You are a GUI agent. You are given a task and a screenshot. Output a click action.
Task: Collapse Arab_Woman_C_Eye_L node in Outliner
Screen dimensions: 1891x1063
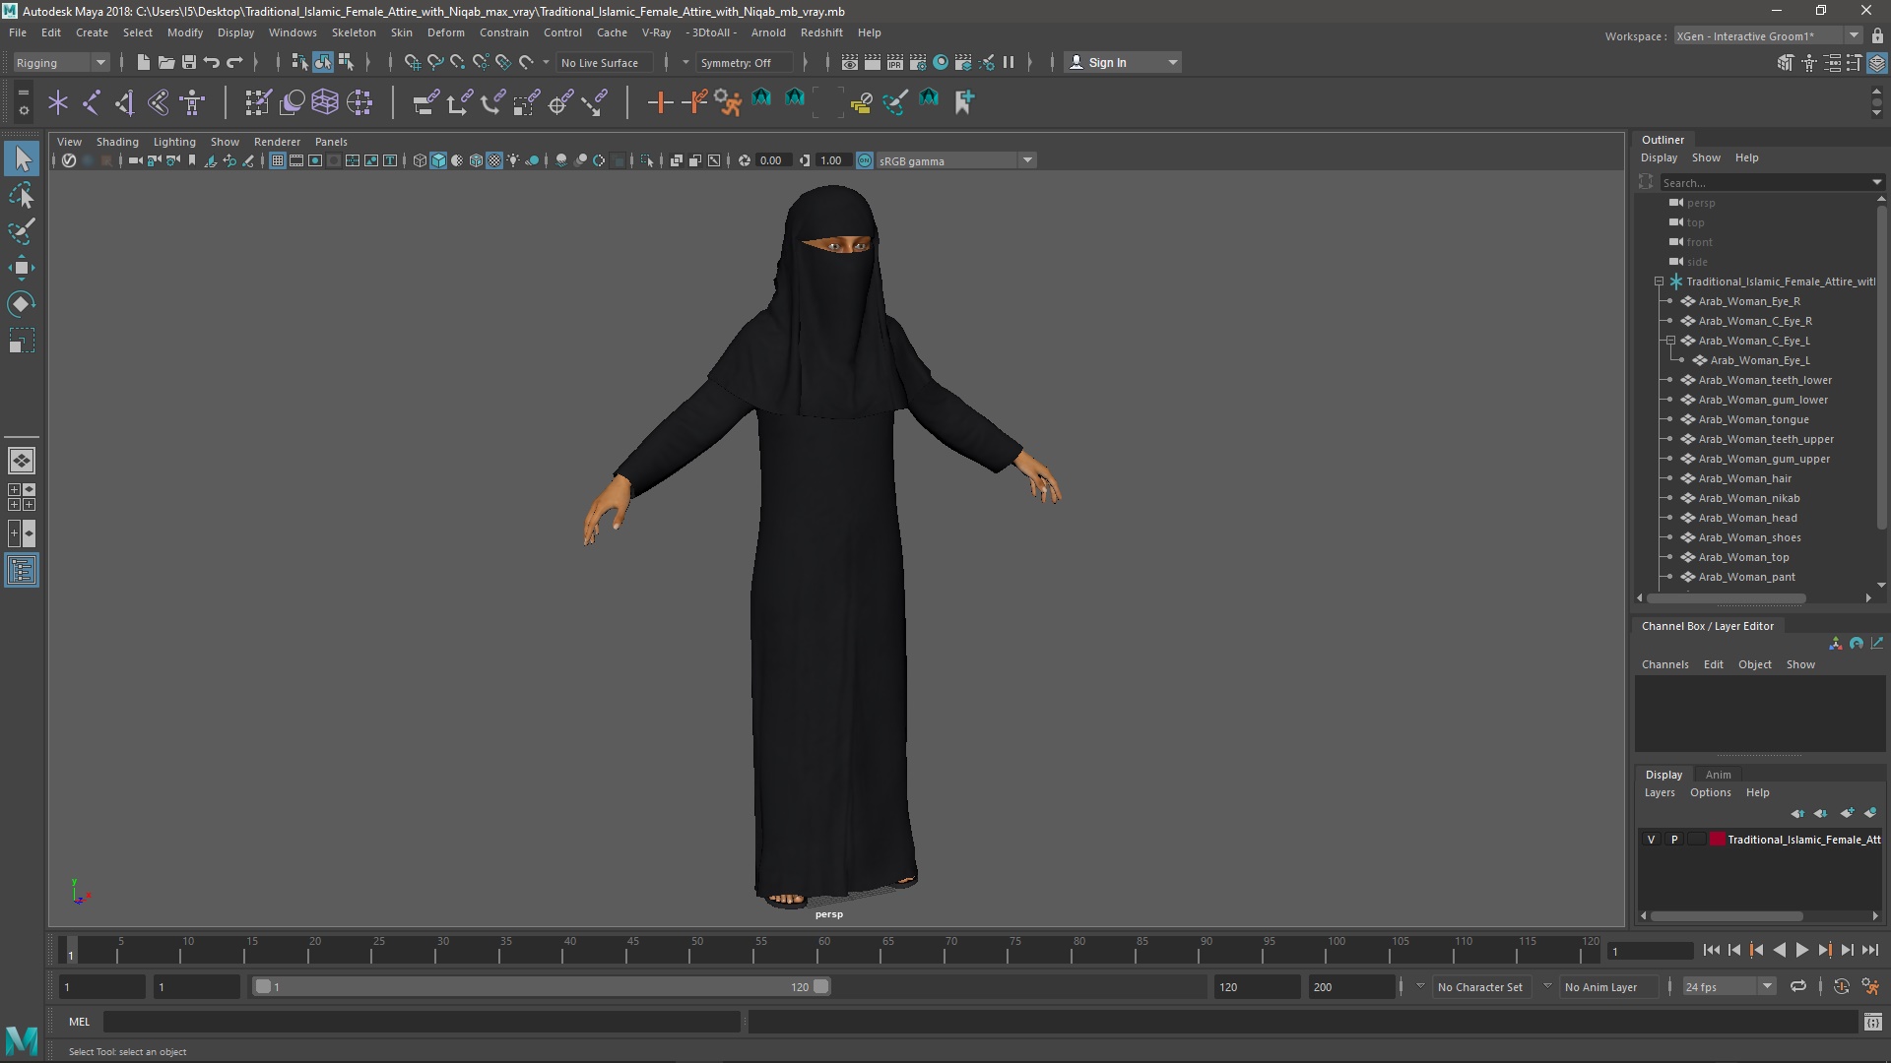pyautogui.click(x=1670, y=341)
